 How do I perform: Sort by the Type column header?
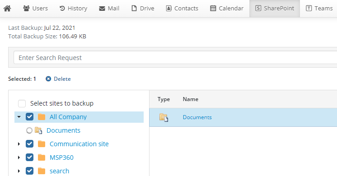coord(164,99)
